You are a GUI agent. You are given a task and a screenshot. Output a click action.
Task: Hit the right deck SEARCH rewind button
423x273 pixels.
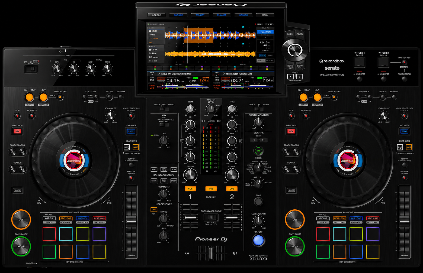click(x=287, y=170)
